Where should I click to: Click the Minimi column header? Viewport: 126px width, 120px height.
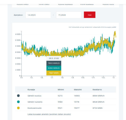coord(61,90)
